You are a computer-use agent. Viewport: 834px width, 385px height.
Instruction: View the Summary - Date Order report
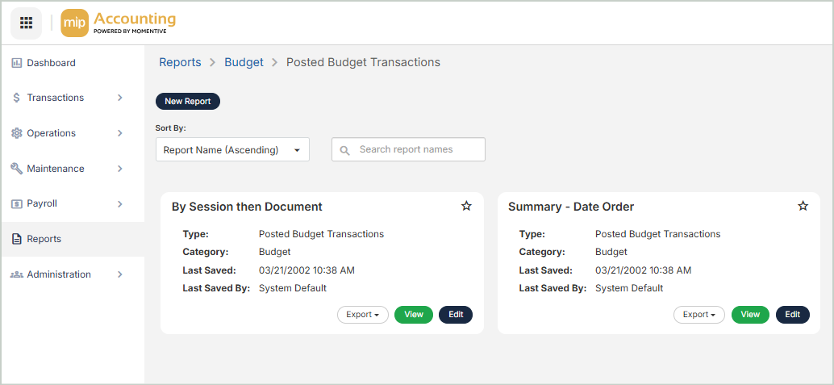tap(750, 315)
